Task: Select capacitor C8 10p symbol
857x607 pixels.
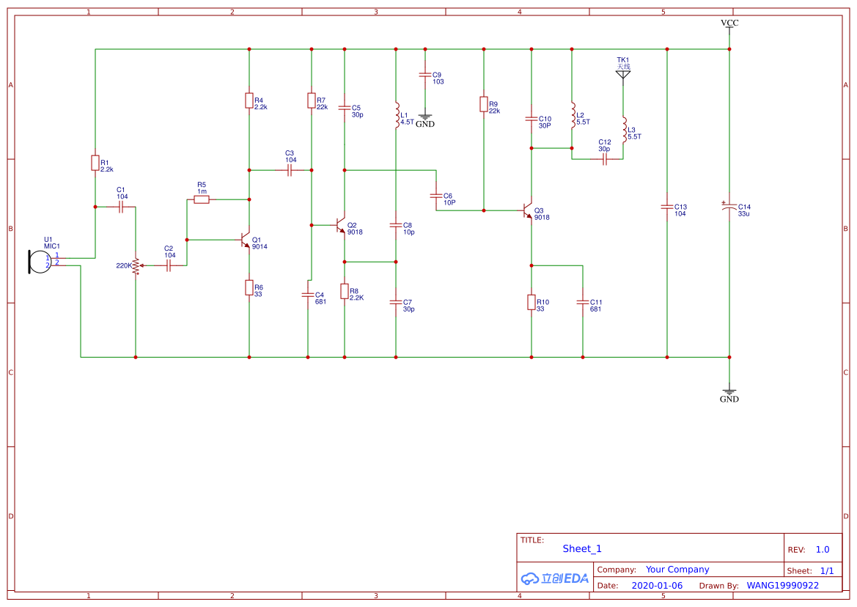Action: click(396, 225)
